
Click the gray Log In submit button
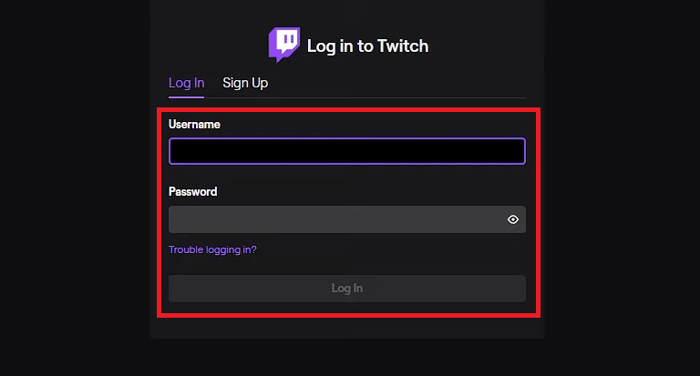(347, 289)
